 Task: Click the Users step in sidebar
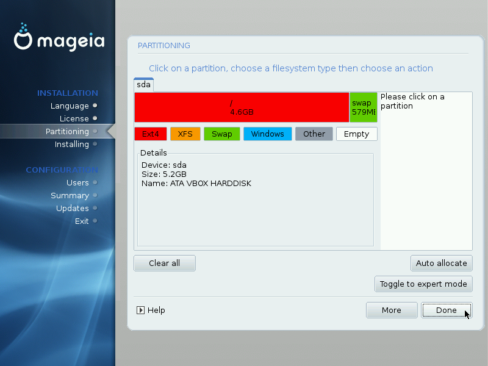tap(77, 182)
